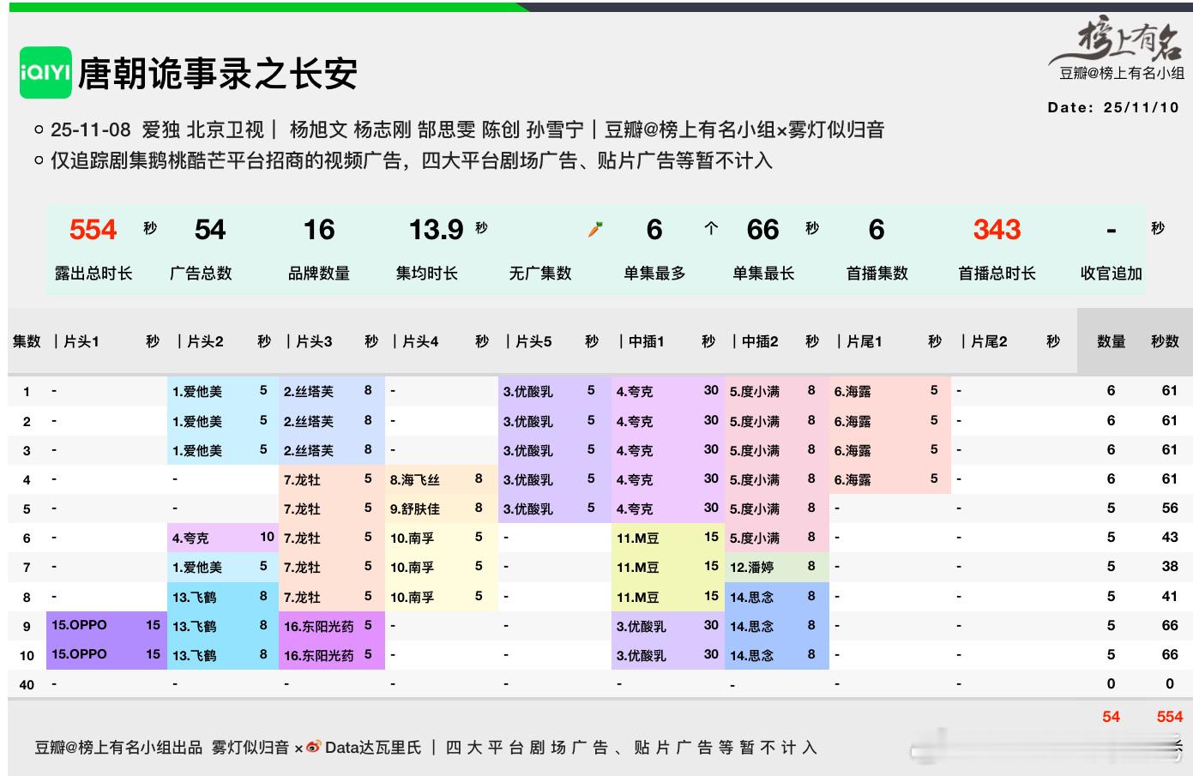This screenshot has height=776, width=1193.
Task: Click 16.东阳光药 in the episode 9 row
Action: 319,627
